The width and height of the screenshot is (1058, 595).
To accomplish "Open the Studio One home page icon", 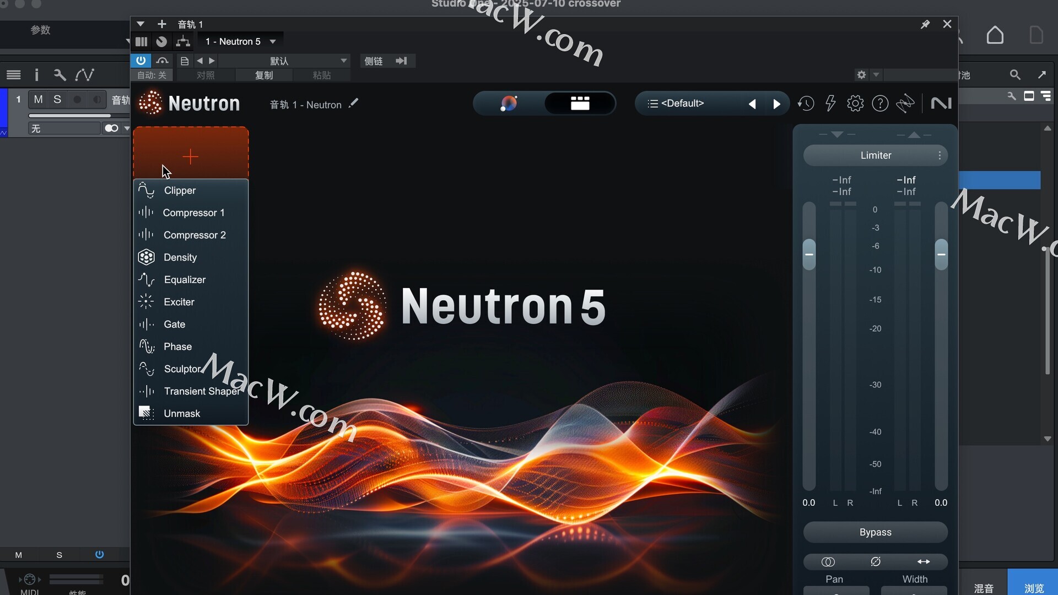I will 995,35.
